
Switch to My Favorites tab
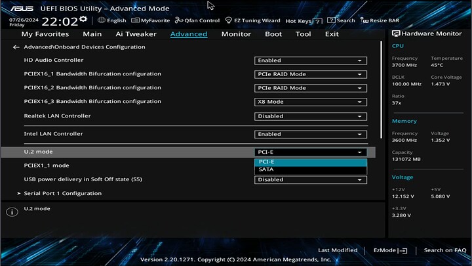pos(45,34)
